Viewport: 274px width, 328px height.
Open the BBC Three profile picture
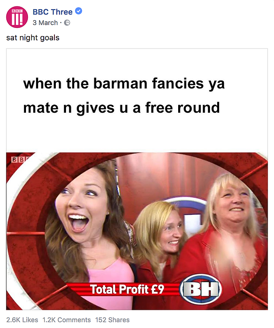[x=17, y=17]
